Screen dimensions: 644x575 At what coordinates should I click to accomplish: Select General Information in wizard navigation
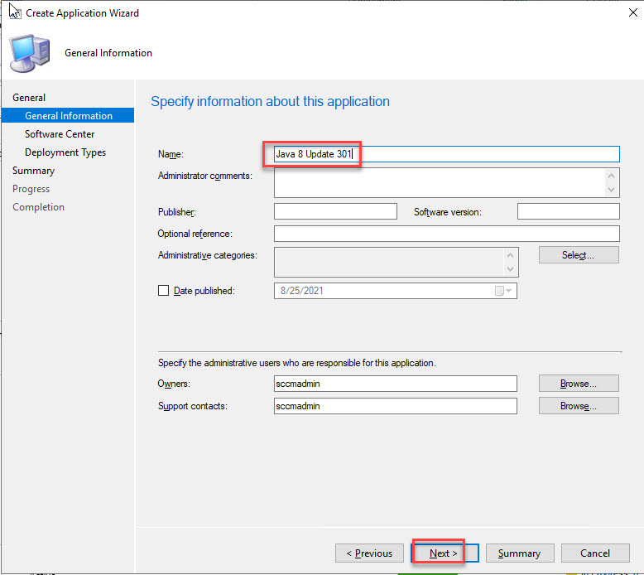(68, 116)
